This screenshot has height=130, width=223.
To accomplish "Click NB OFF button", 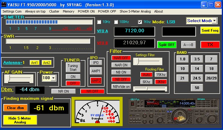I will pos(121,79).
